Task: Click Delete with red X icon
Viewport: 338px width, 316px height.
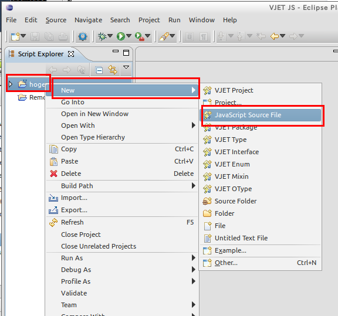Action: pos(122,174)
